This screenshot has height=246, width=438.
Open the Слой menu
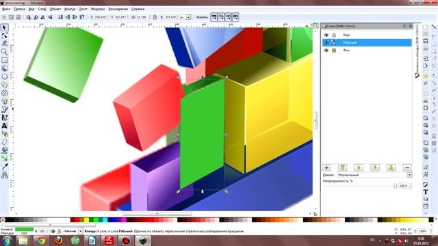(x=42, y=9)
